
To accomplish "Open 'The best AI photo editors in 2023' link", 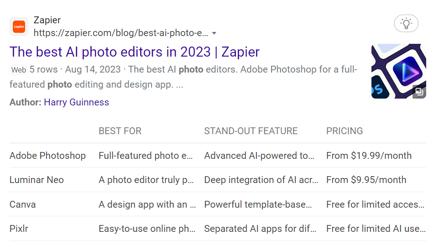I will [x=135, y=52].
